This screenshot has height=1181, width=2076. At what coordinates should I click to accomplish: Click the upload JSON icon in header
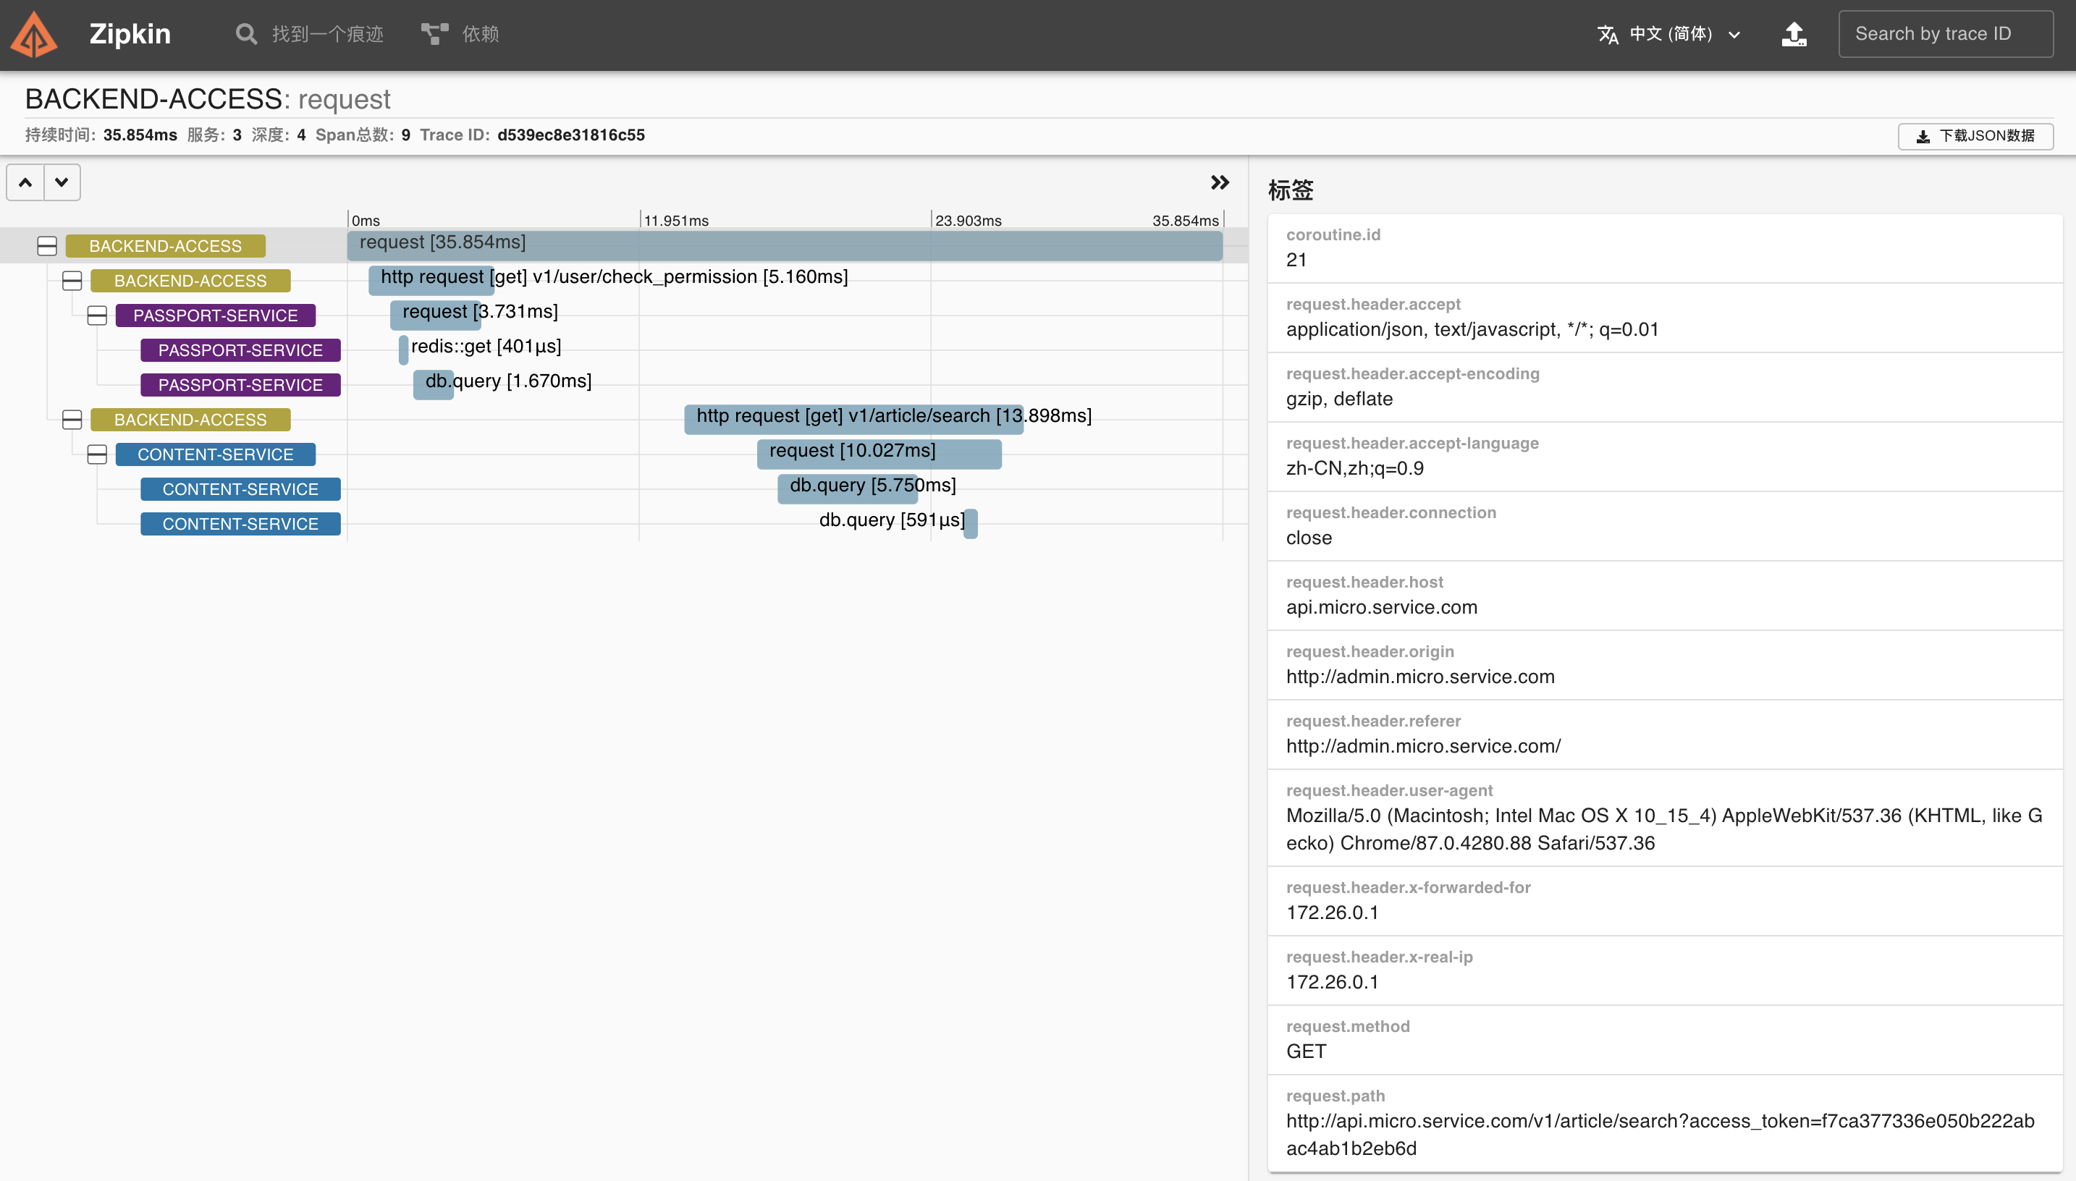[1794, 34]
